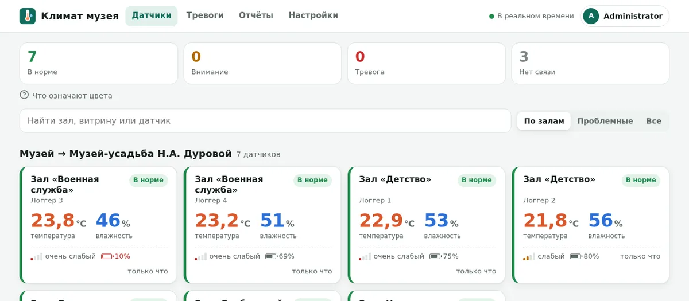Click the «7 датчиков» count label
The image size is (689, 301).
click(258, 154)
